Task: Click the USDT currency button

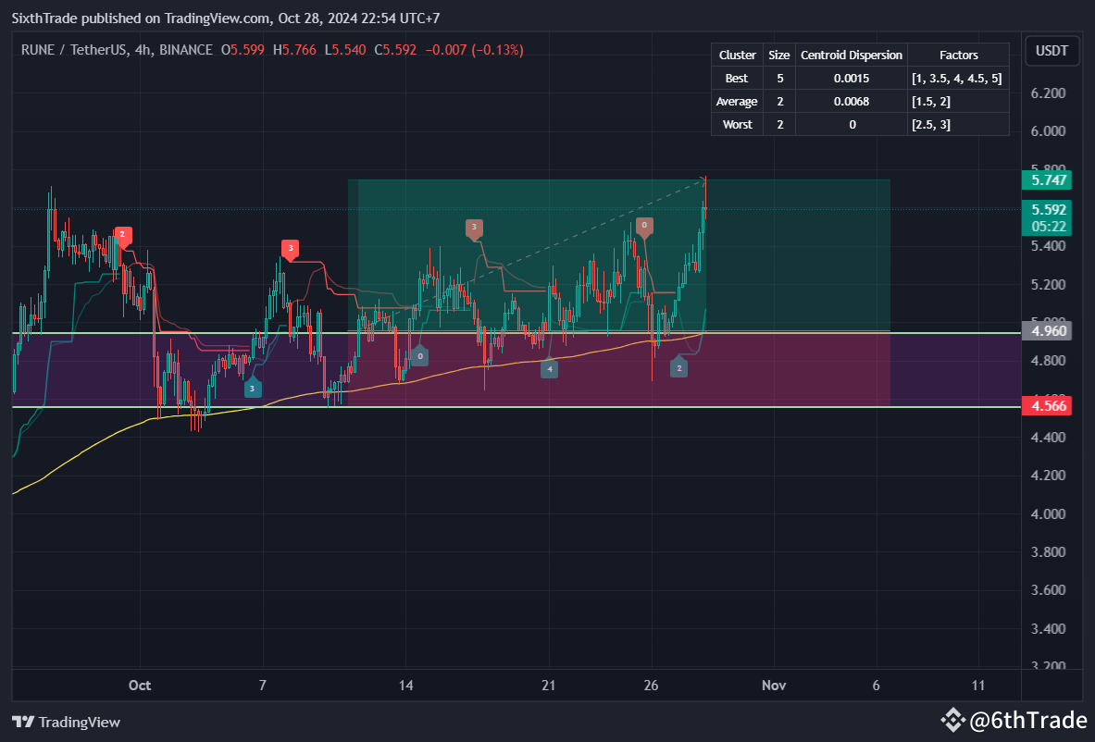Action: click(1051, 51)
